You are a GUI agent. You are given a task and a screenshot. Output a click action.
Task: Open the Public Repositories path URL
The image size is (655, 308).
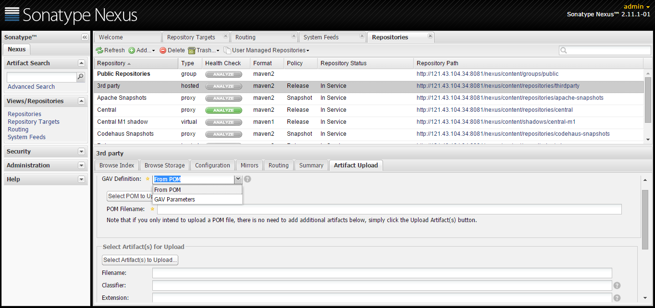tap(487, 74)
